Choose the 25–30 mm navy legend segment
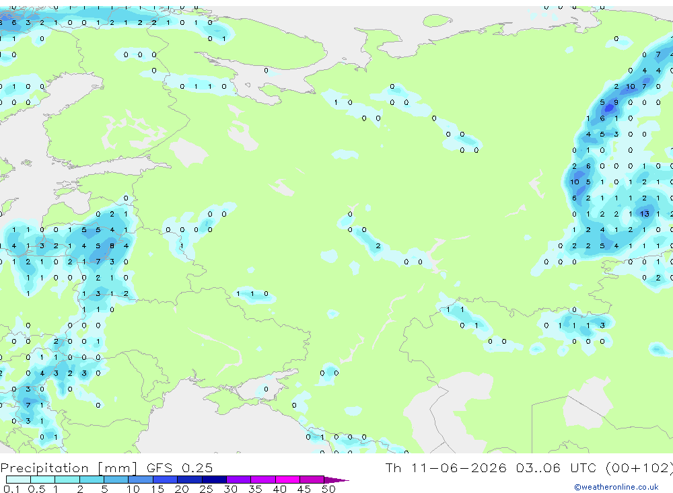The width and height of the screenshot is (673, 493). click(x=214, y=480)
